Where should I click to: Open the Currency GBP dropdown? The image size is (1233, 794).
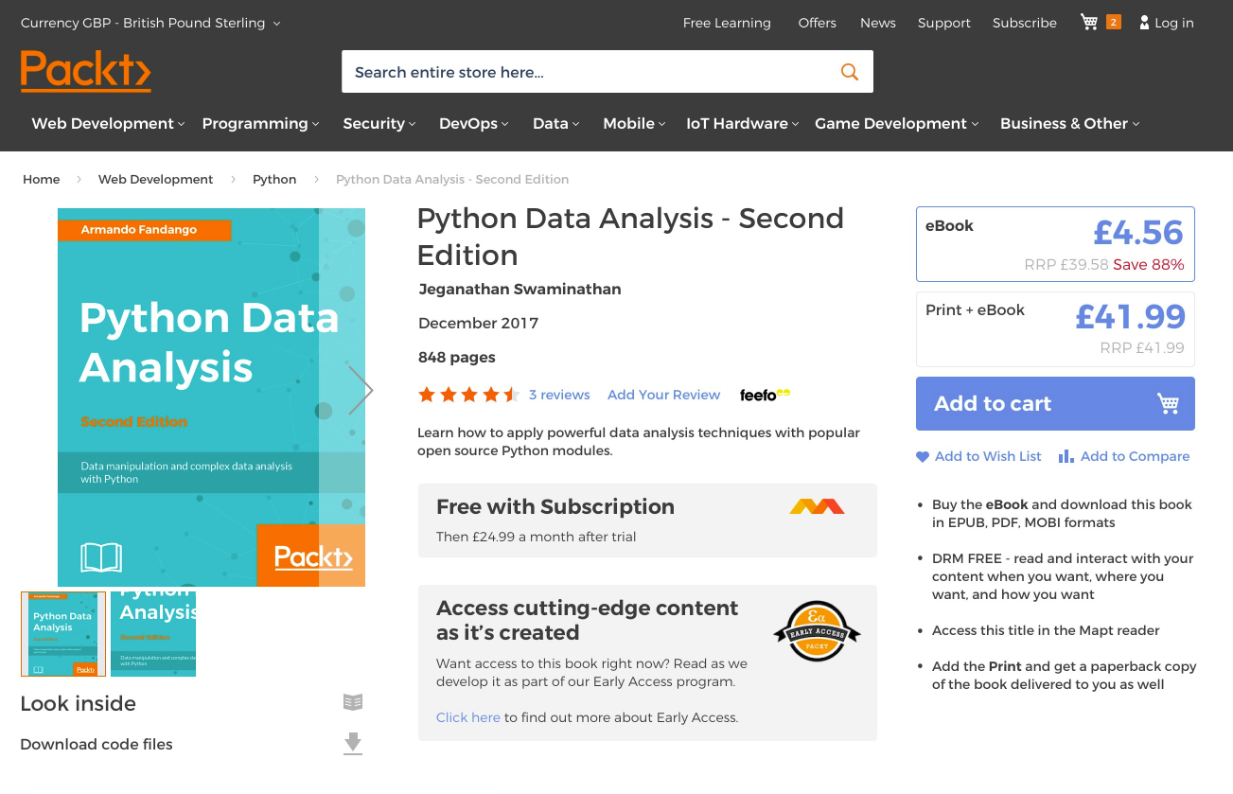point(150,23)
